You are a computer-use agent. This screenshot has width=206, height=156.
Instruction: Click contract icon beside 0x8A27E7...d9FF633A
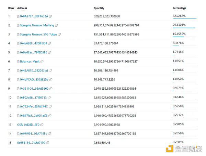[x=18, y=16]
